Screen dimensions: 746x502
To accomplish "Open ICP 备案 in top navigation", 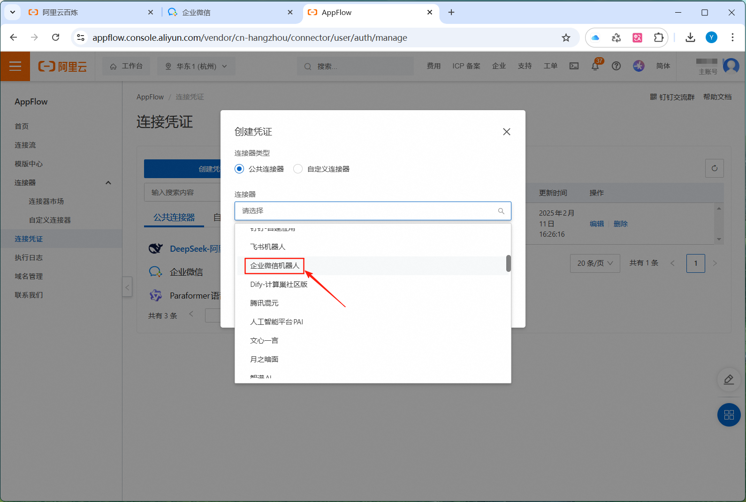I will tap(466, 66).
